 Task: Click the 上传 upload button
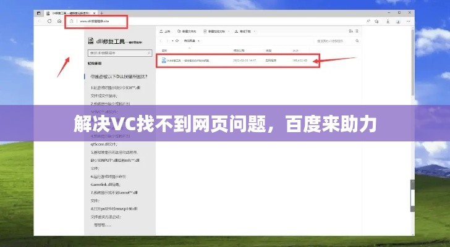[x=165, y=31]
